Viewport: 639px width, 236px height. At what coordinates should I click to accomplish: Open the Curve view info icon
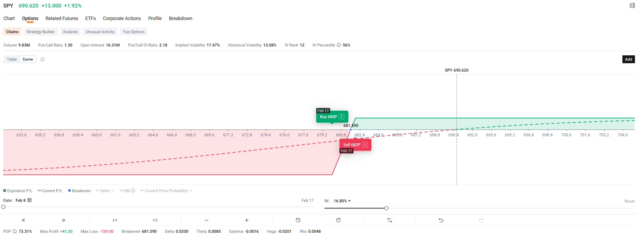coord(42,59)
